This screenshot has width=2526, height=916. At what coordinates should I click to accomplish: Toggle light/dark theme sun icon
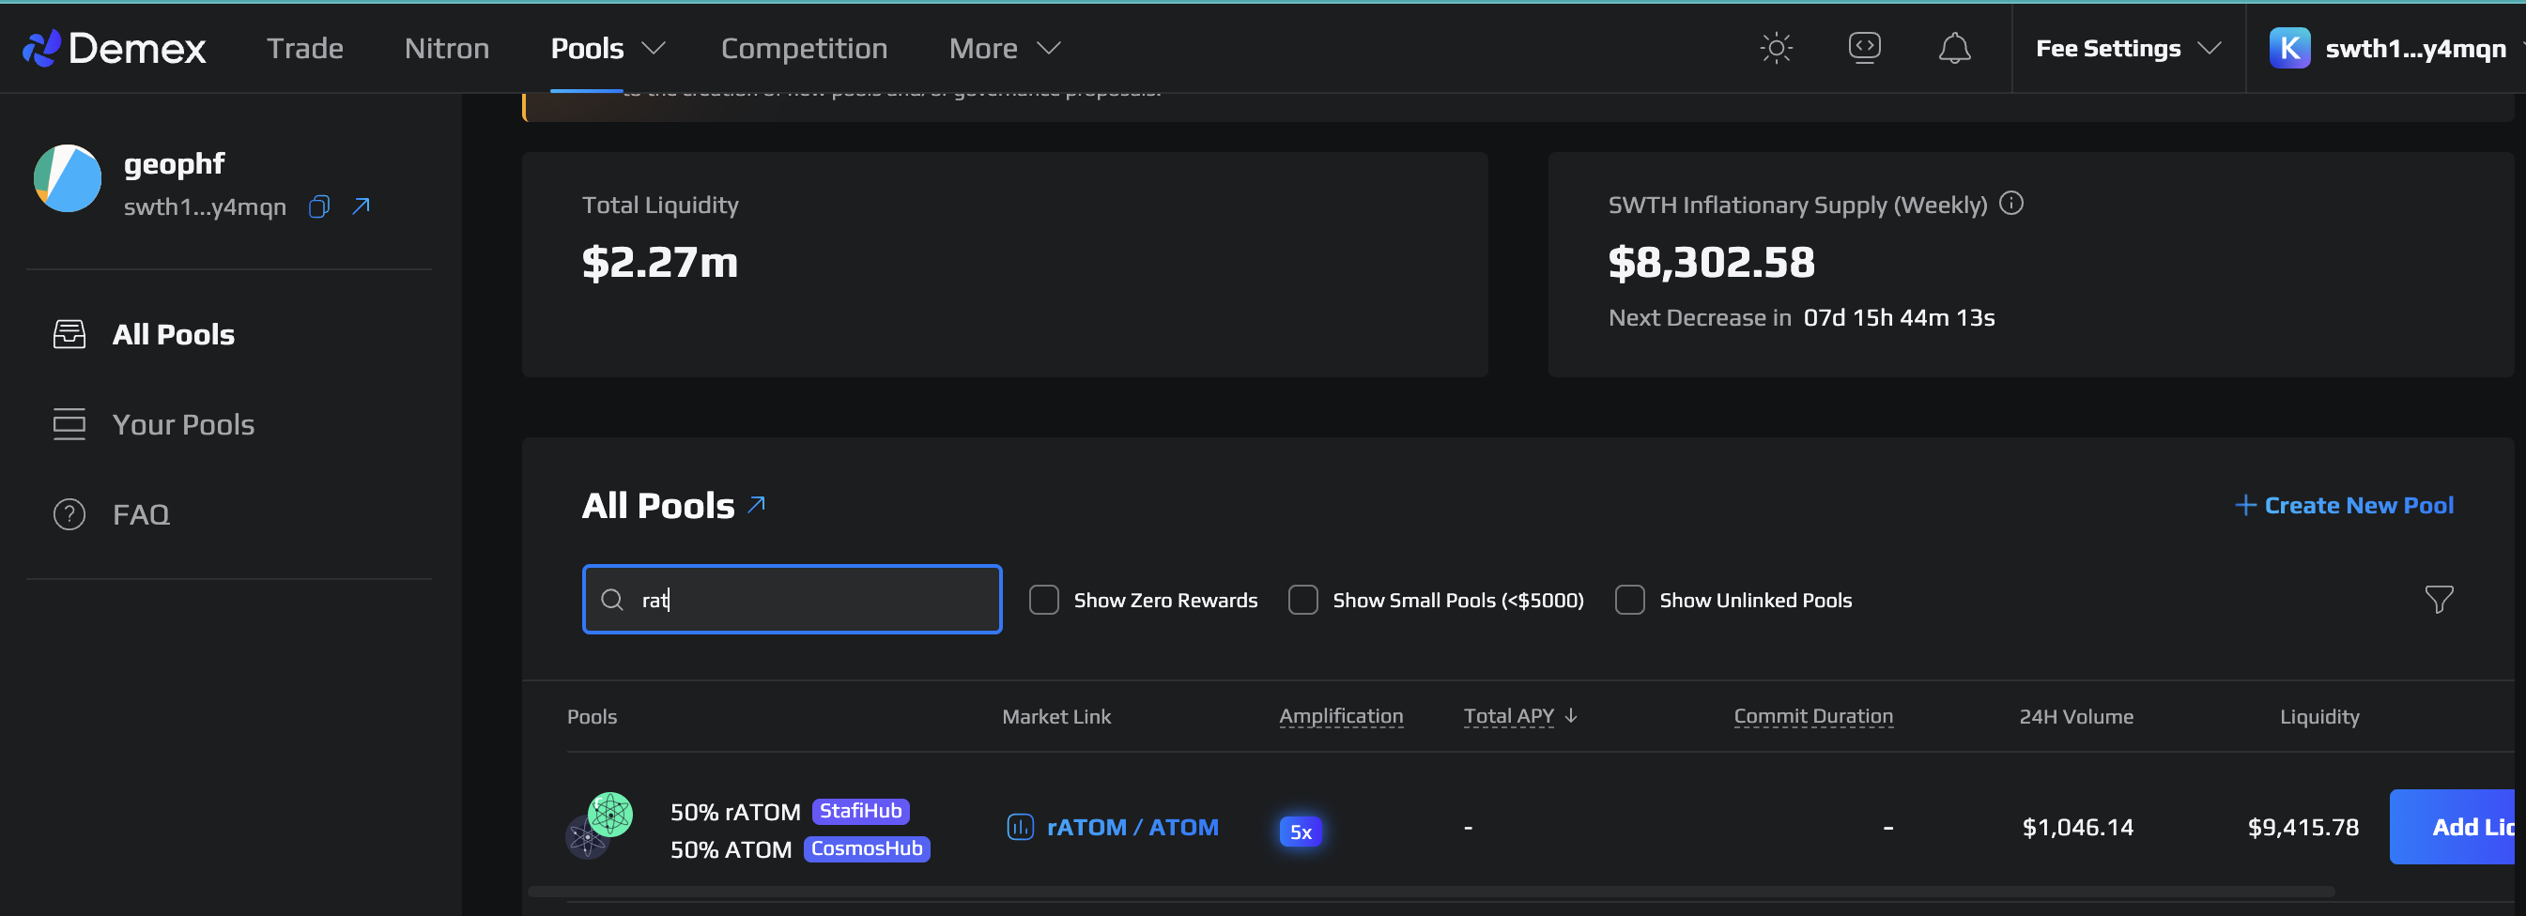point(1776,48)
